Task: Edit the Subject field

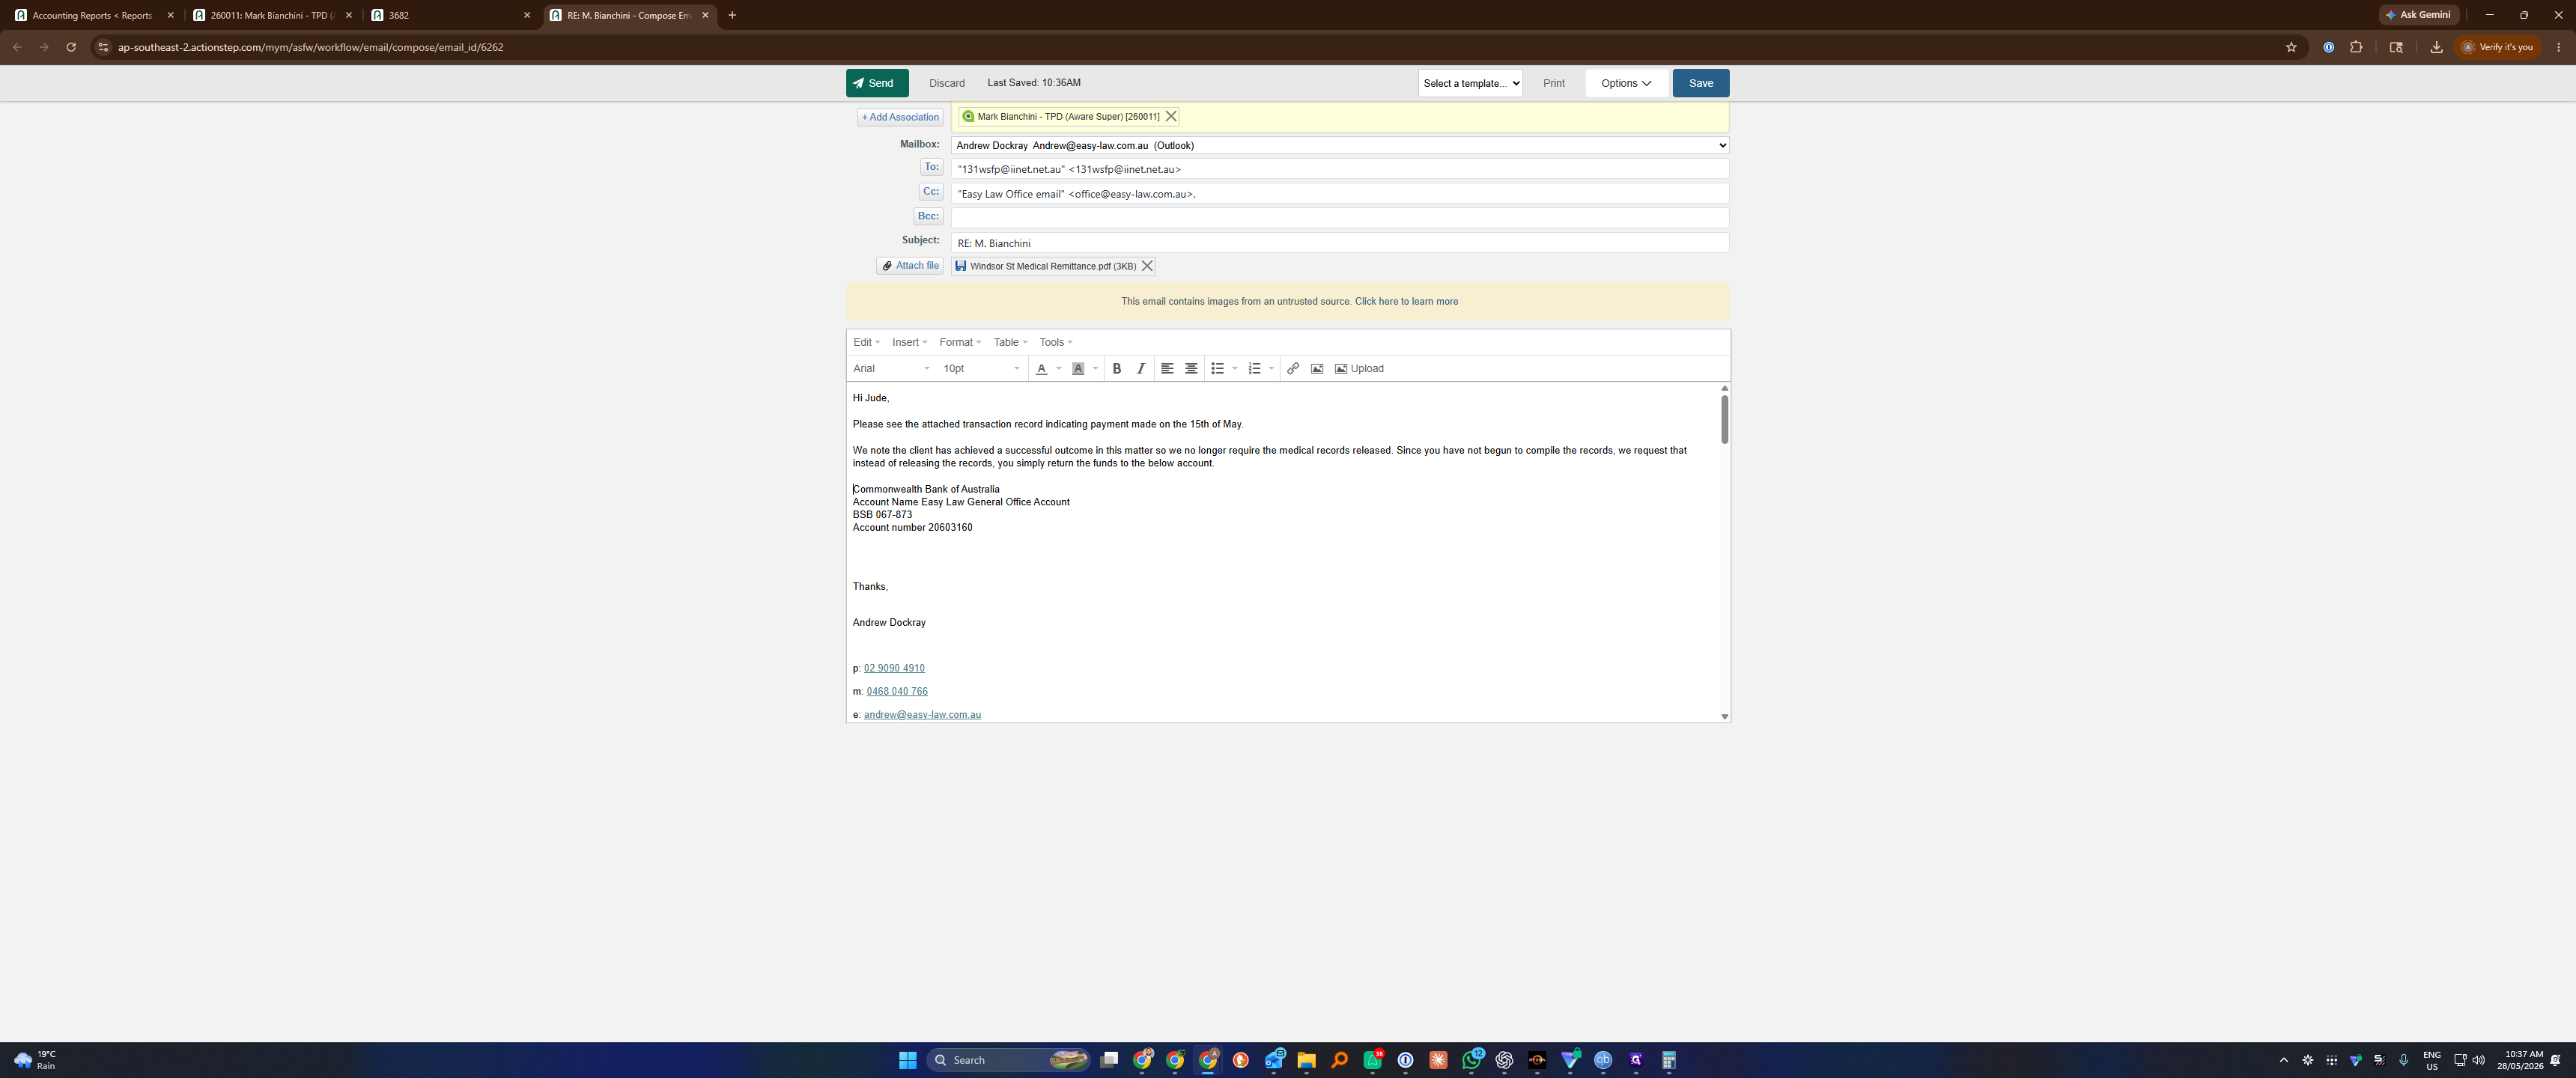Action: pos(1339,243)
